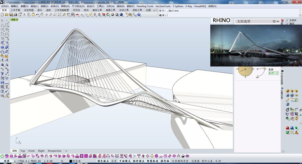Viewport: 302px width, 164px height.
Task: Click the help icon in the 太阳选项 panel
Action: point(274,21)
